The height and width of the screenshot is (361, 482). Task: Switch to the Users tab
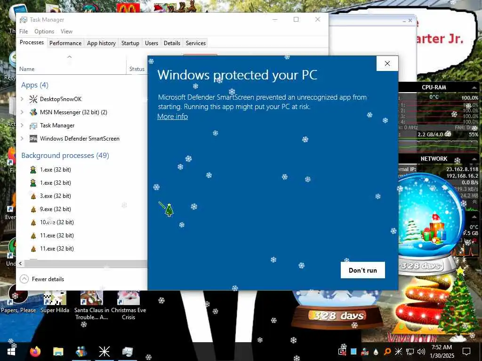click(x=152, y=43)
